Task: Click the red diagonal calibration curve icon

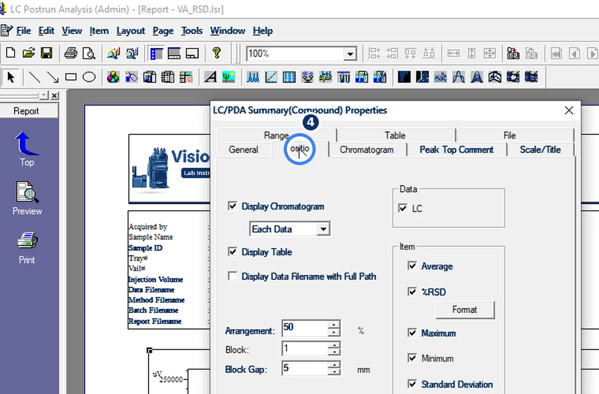Action: click(271, 77)
